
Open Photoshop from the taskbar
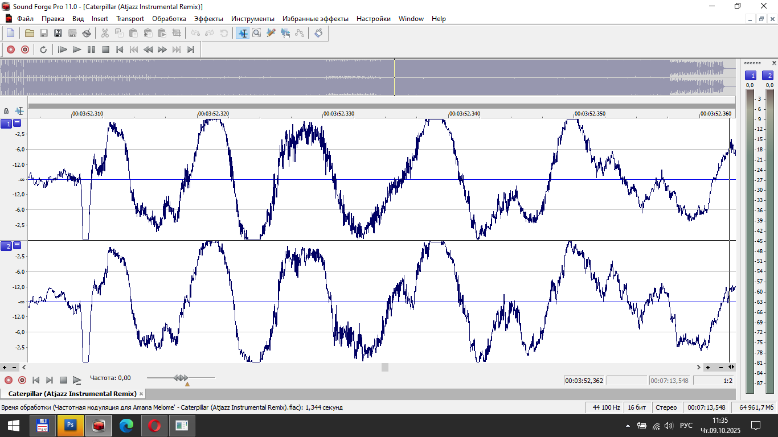pos(71,425)
